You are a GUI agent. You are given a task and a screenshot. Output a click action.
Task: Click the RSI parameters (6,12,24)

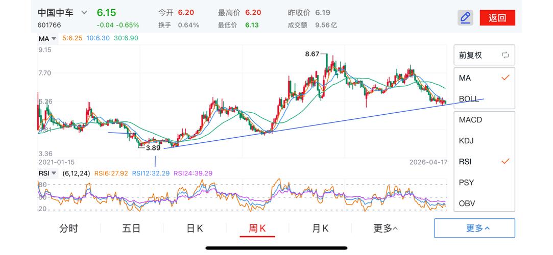(76, 173)
